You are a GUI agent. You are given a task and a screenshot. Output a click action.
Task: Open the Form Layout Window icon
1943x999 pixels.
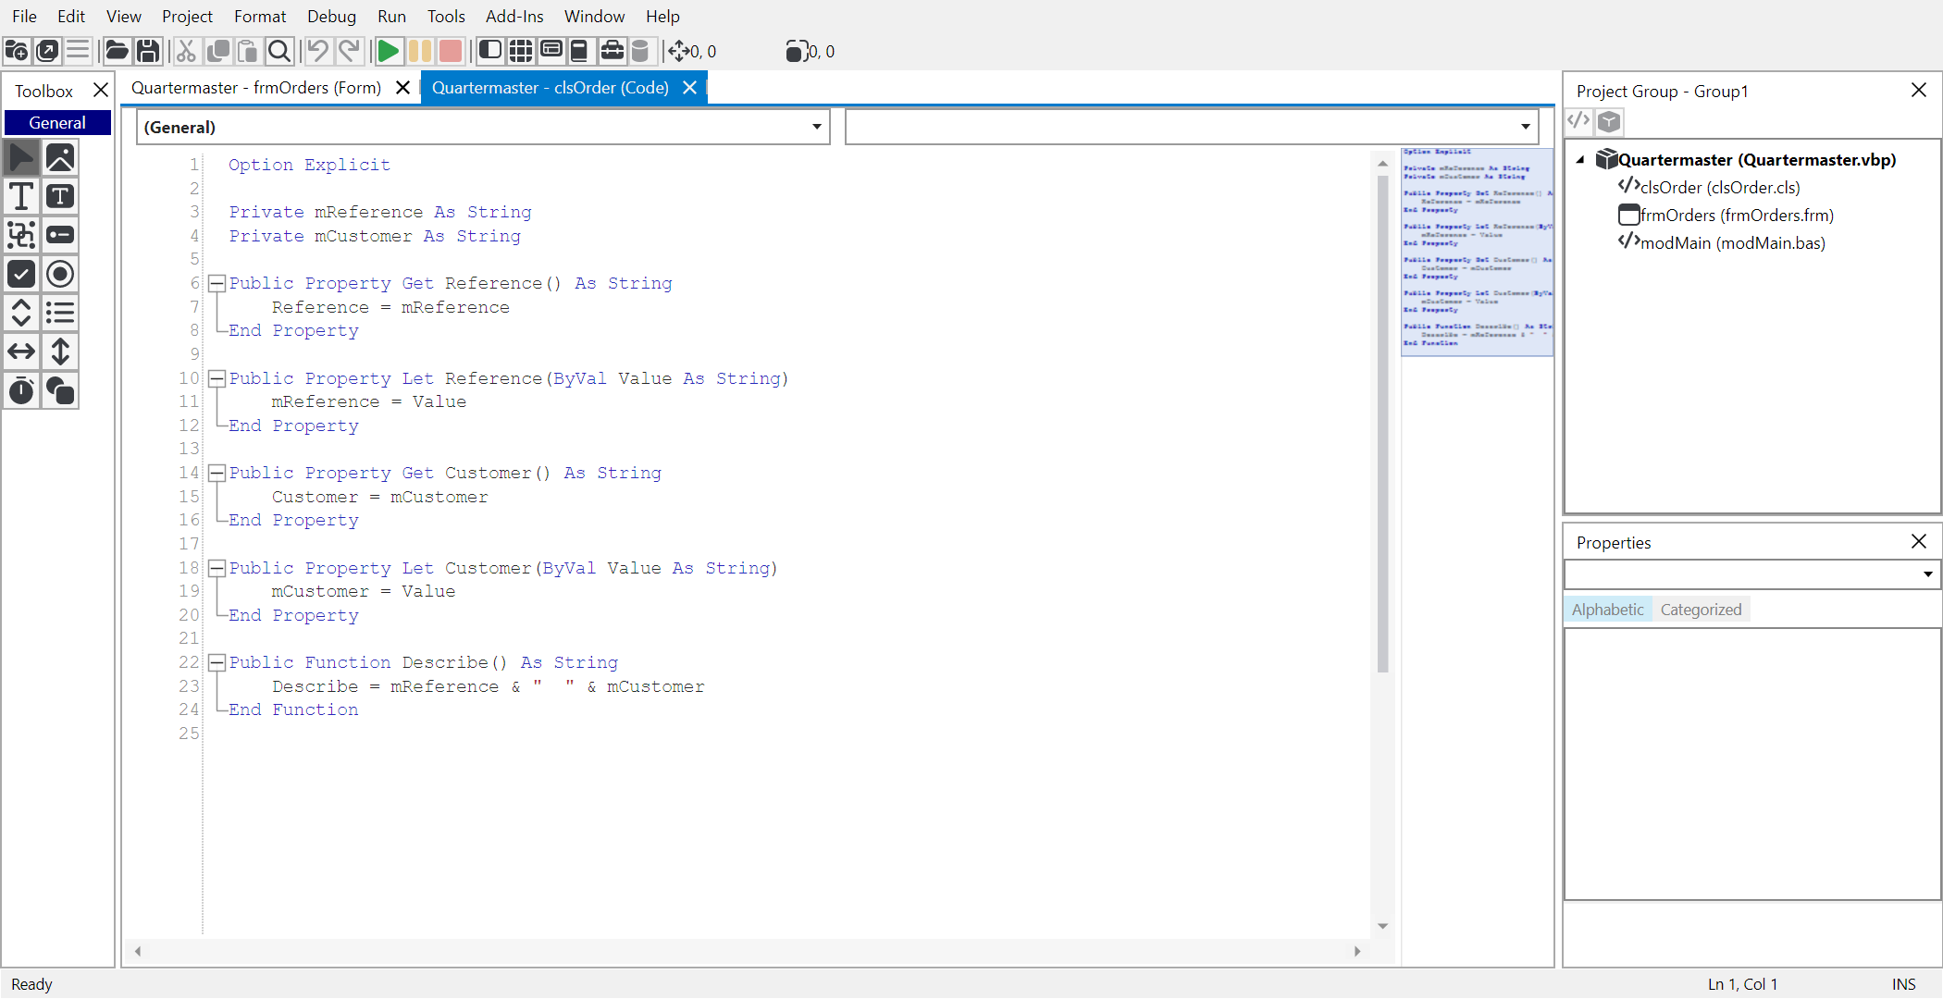tap(551, 51)
